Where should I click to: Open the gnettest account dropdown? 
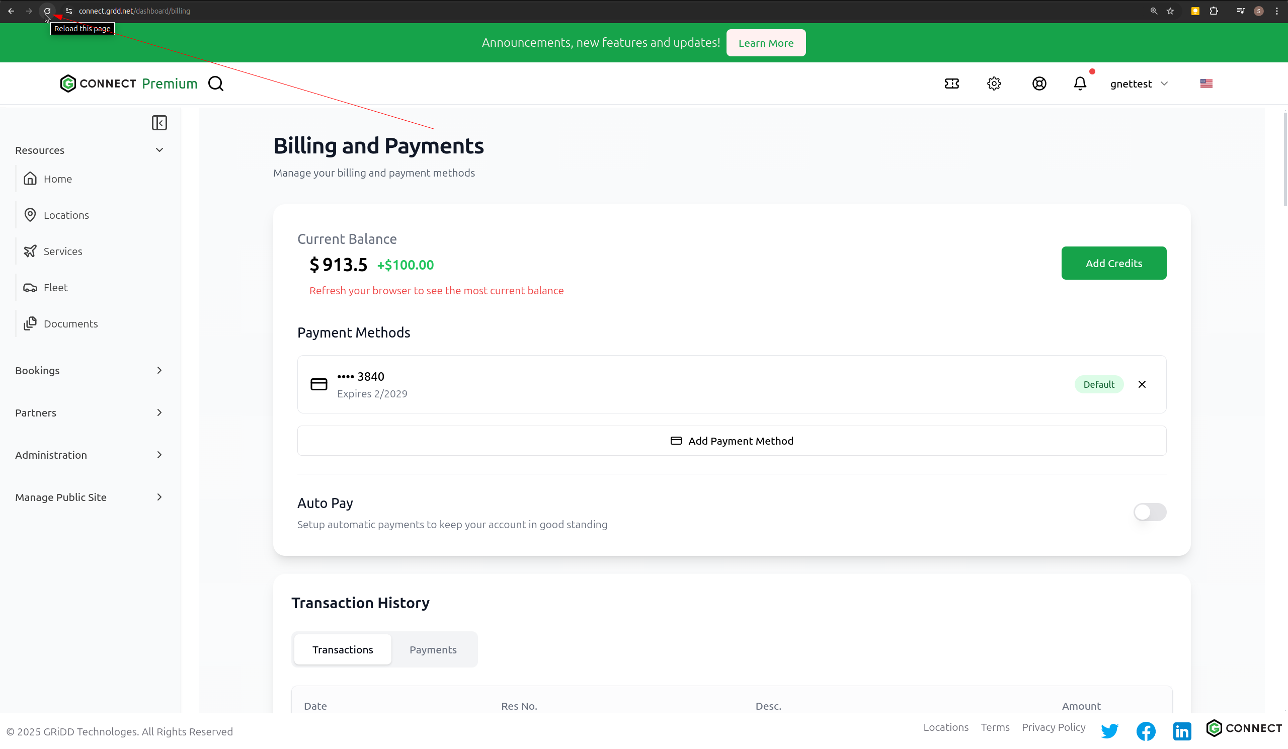pyautogui.click(x=1138, y=84)
